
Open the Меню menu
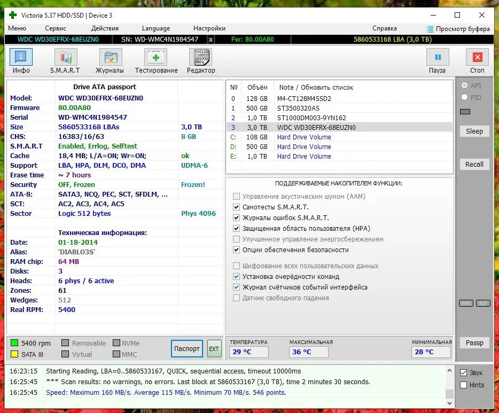pos(17,28)
